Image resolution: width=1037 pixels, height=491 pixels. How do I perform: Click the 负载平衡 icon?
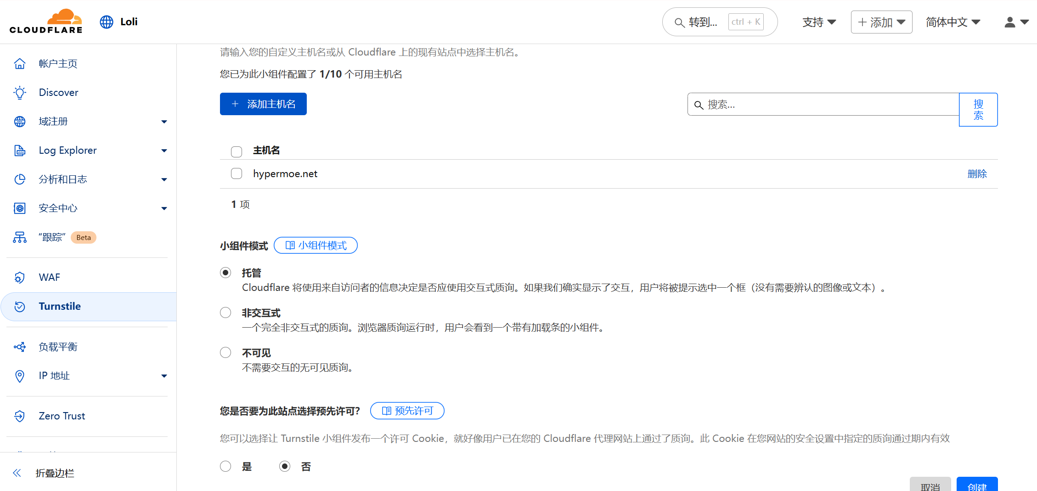[20, 346]
